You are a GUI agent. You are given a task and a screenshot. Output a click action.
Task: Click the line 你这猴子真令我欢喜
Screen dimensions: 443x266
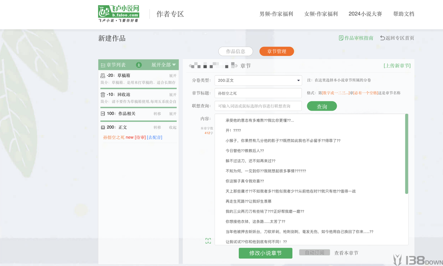click(x=245, y=181)
